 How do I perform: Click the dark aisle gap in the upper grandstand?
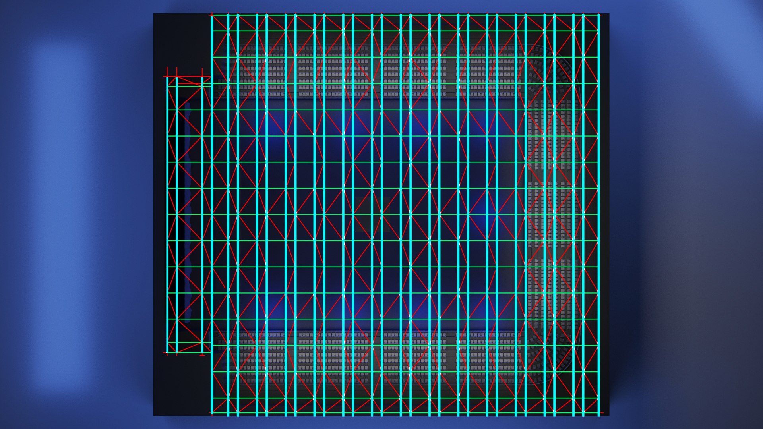coord(451,71)
